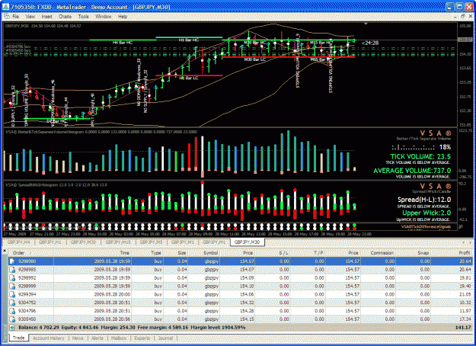Open the Account History tab
The height and width of the screenshot is (346, 476).
pos(49,338)
